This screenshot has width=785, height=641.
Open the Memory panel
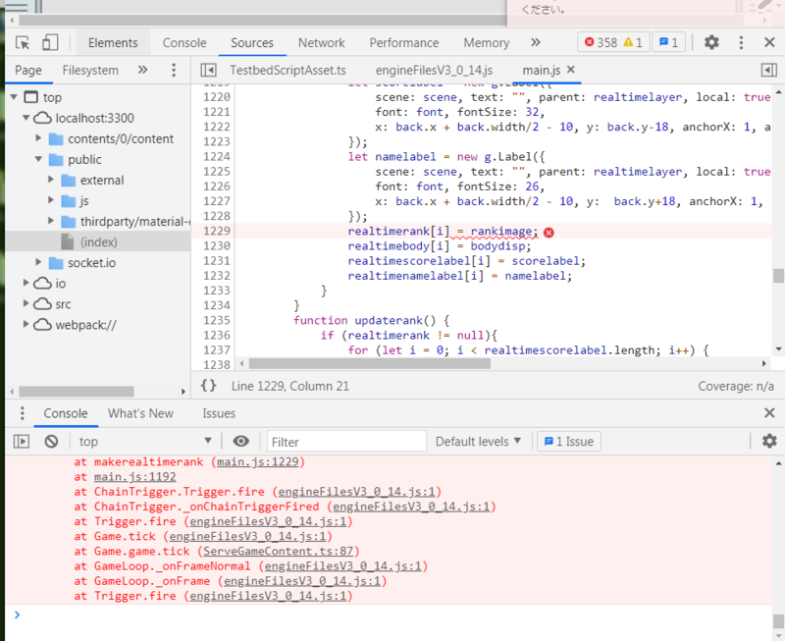click(486, 43)
